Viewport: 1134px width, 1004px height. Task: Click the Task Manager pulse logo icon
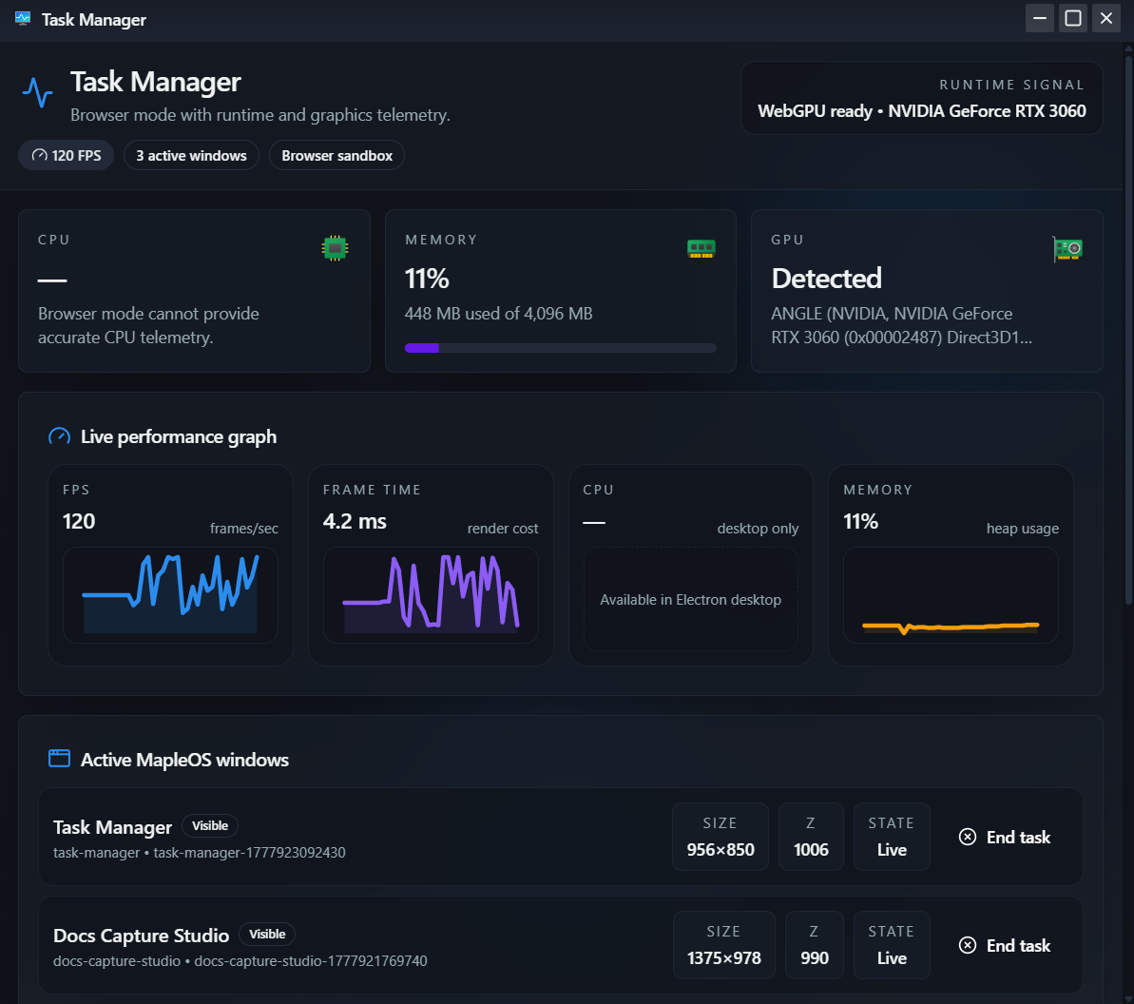[x=38, y=92]
